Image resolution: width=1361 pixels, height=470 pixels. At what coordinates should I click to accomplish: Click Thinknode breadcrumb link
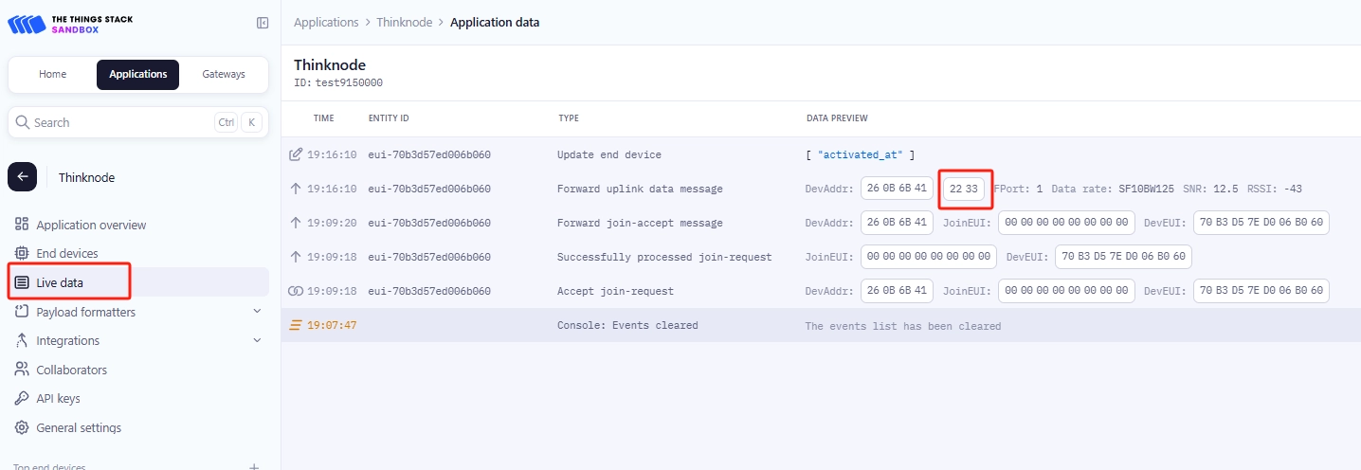(x=405, y=22)
